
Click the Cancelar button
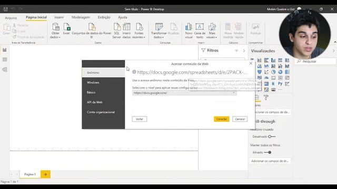tap(240, 119)
